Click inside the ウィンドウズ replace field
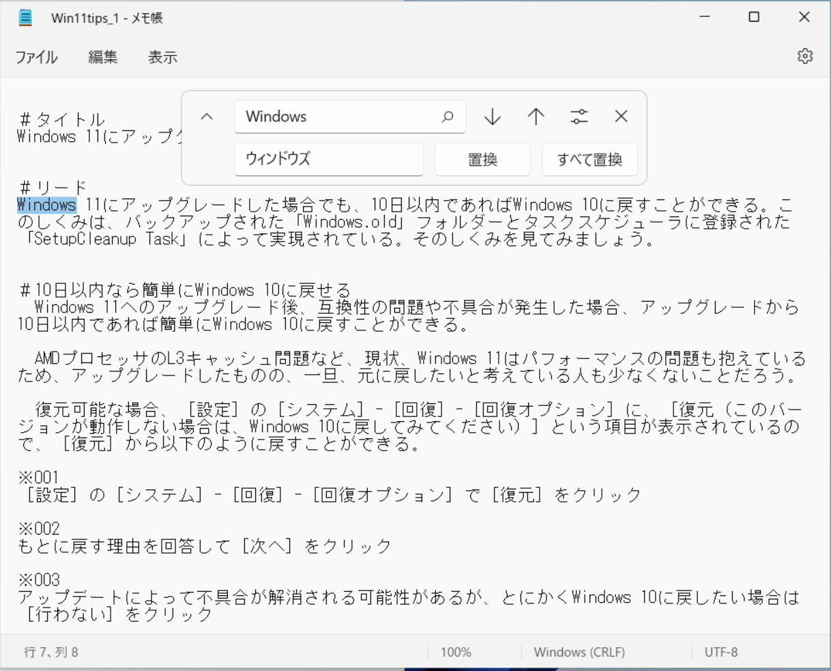Screen dimensions: 831x671 328,159
